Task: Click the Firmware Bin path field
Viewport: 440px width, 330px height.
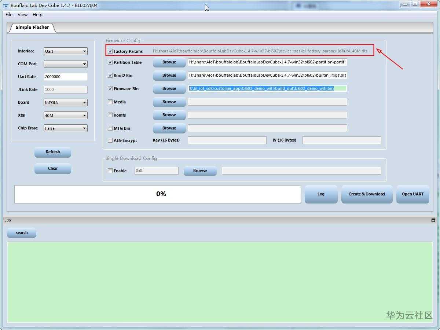Action: 267,89
